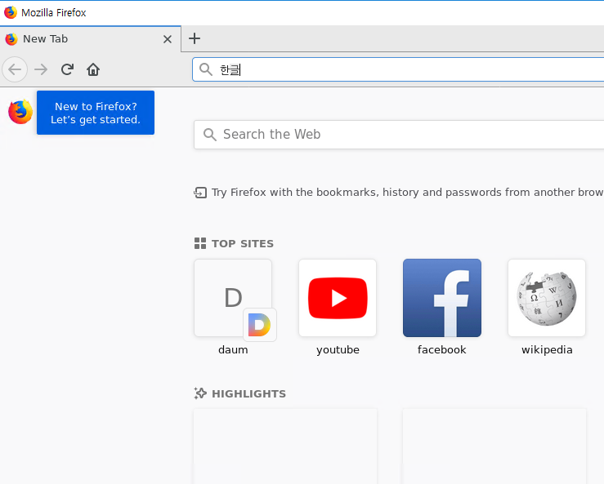Screen dimensions: 604x484
Task: Click the Firefox favicon on the New Tab tab
Action: click(11, 39)
